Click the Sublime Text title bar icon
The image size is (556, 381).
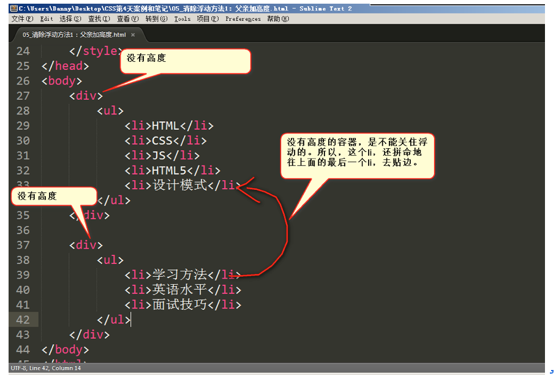coord(14,9)
